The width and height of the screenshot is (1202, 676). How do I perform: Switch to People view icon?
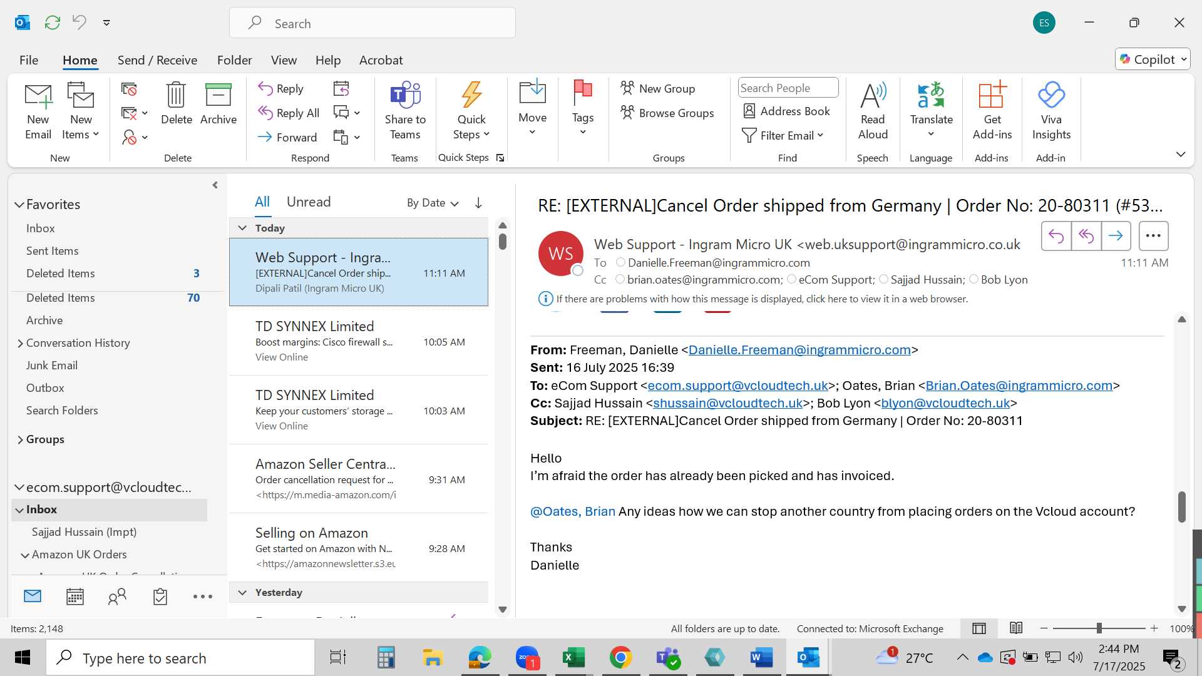click(x=117, y=597)
